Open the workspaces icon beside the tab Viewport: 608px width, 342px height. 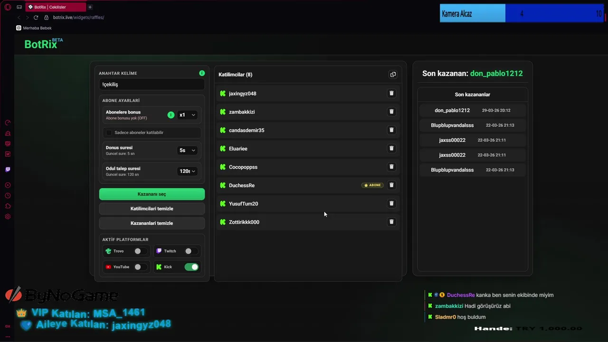coord(19,7)
